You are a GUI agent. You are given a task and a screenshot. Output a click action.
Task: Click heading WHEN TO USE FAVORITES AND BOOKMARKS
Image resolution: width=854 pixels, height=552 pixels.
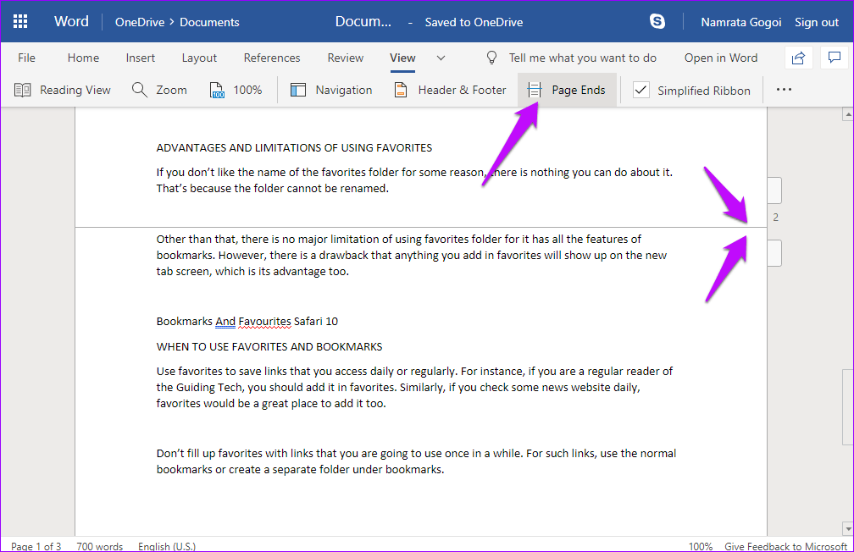pos(269,346)
